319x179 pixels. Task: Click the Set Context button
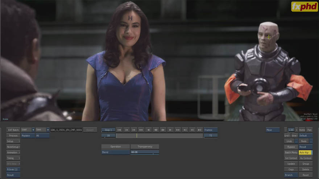(x=291, y=158)
